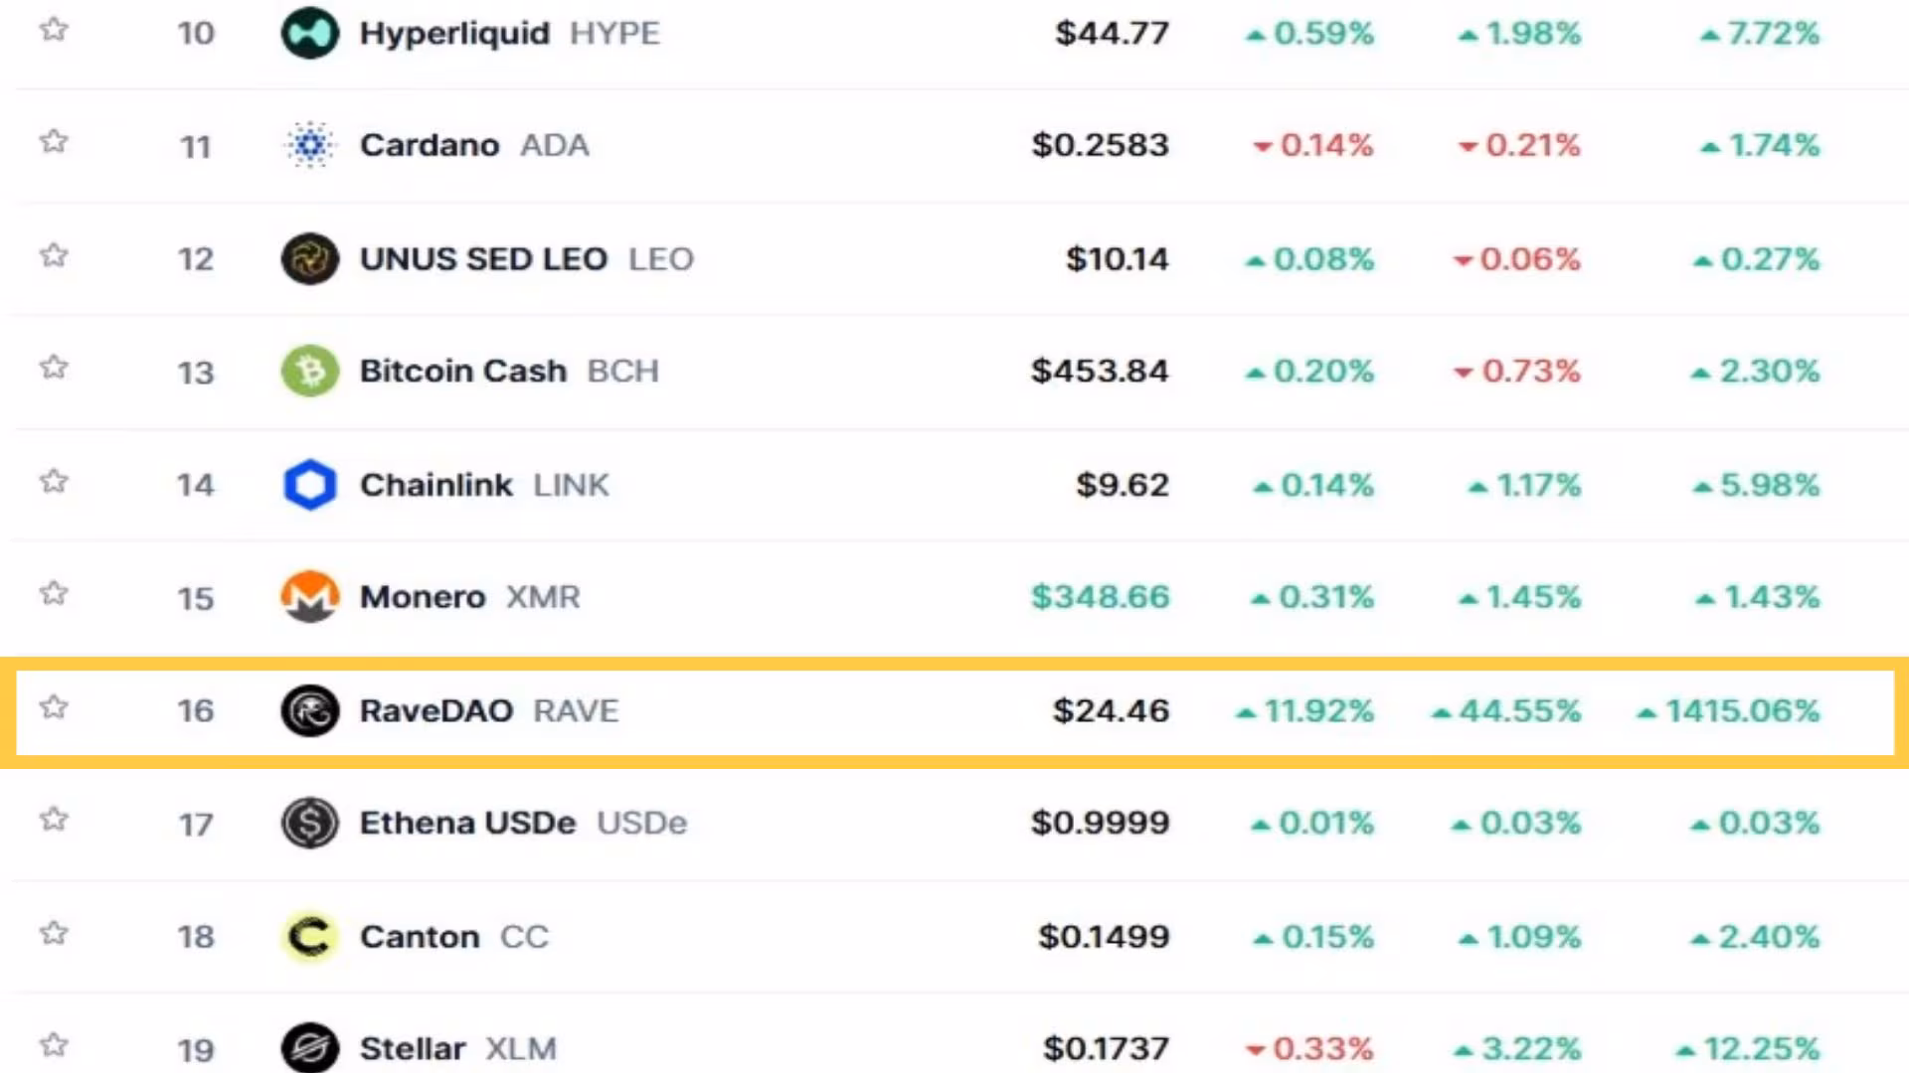Star Chainlink to add to watchlist

tap(54, 482)
